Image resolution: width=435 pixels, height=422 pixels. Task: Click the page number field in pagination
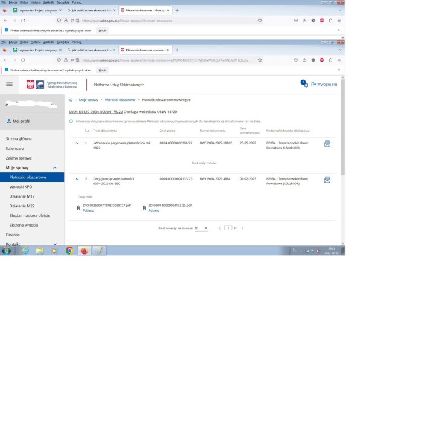tap(228, 228)
